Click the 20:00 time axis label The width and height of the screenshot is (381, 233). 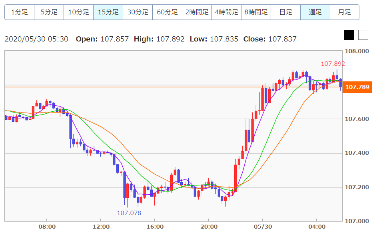pos(209,227)
